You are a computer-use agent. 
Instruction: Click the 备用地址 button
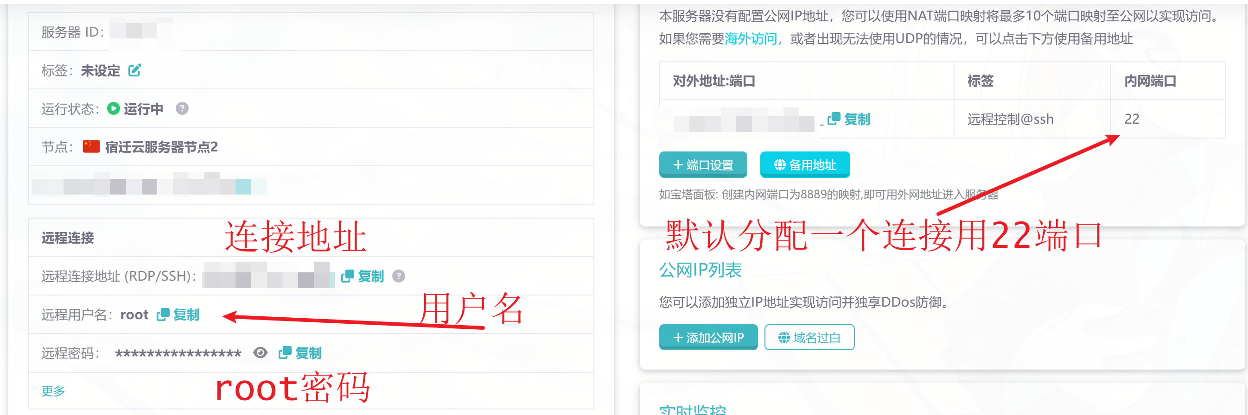point(805,165)
